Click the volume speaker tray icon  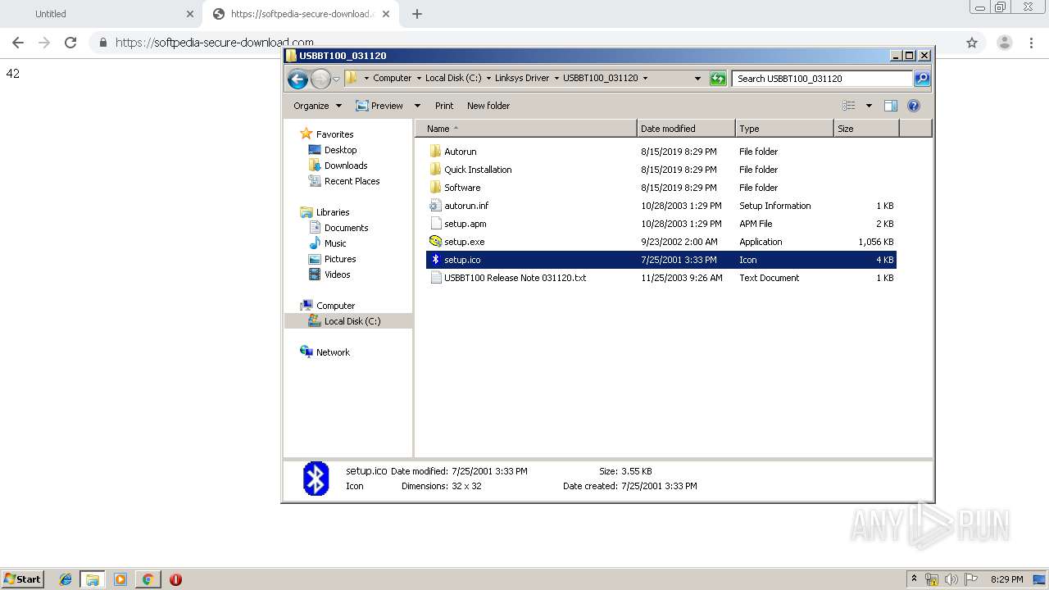[x=951, y=579]
